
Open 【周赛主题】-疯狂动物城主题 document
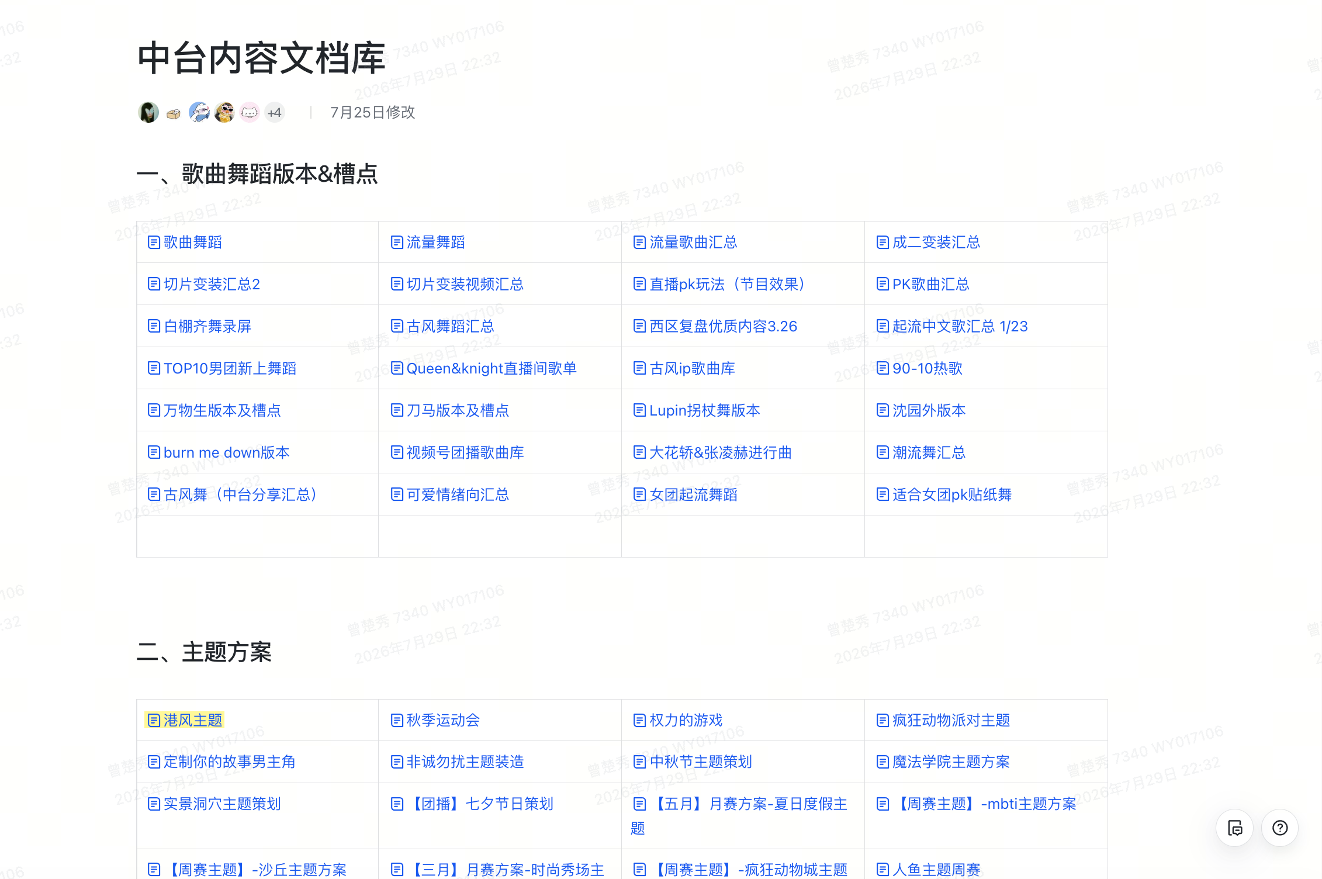740,870
